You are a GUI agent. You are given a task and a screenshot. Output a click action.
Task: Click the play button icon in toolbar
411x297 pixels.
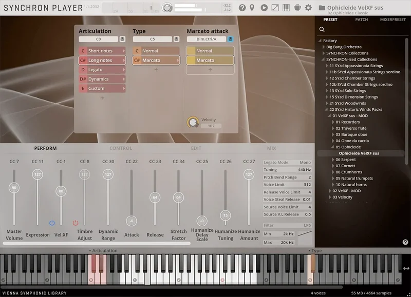(x=264, y=8)
